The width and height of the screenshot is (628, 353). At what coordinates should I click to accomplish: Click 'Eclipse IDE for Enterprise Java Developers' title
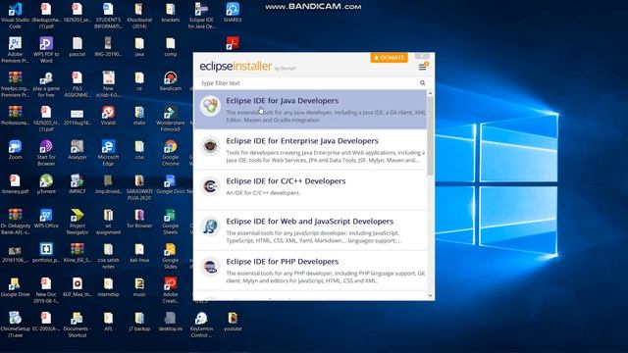tap(302, 141)
